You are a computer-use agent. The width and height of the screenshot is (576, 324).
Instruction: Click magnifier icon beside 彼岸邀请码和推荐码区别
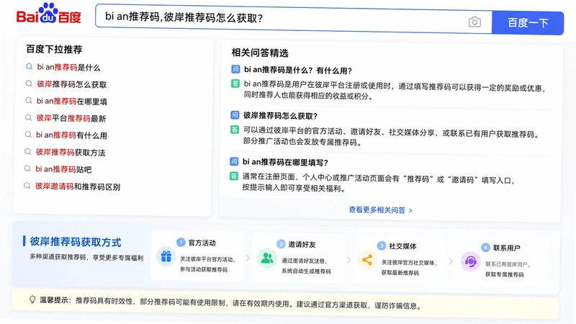[x=27, y=186]
